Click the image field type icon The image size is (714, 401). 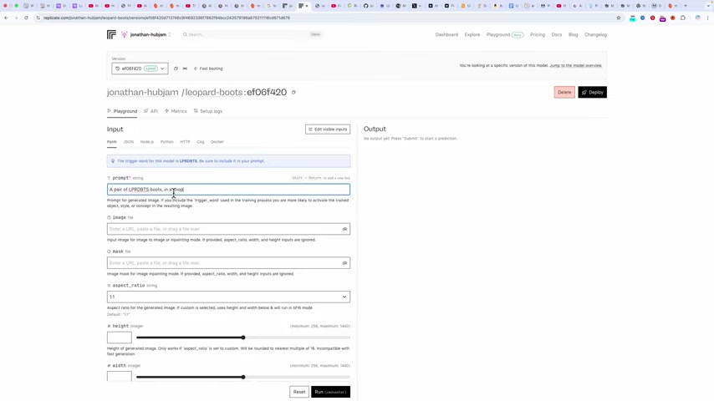pyautogui.click(x=109, y=217)
